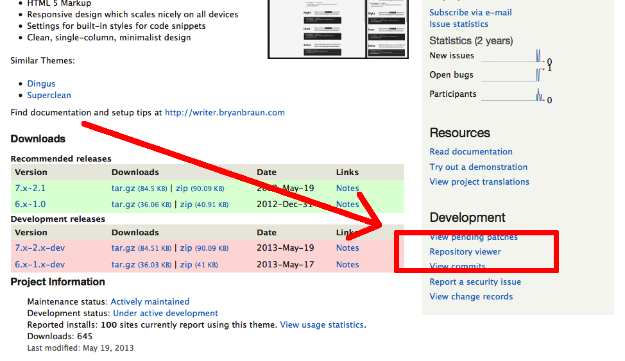Download zip for 6.x-1.x-dev release
625x361 pixels.
(186, 265)
